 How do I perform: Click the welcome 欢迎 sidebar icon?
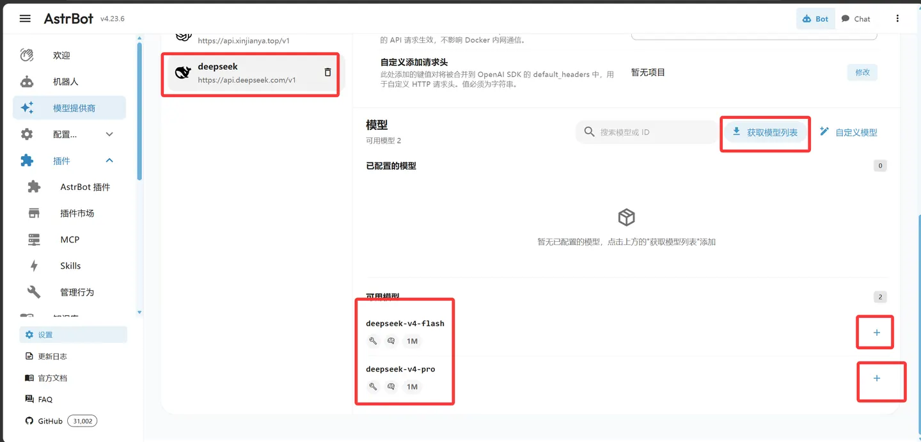27,56
